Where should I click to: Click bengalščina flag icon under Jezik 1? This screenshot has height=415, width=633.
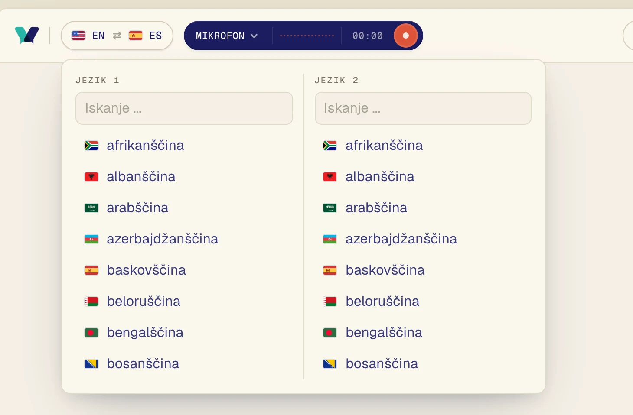(x=91, y=333)
